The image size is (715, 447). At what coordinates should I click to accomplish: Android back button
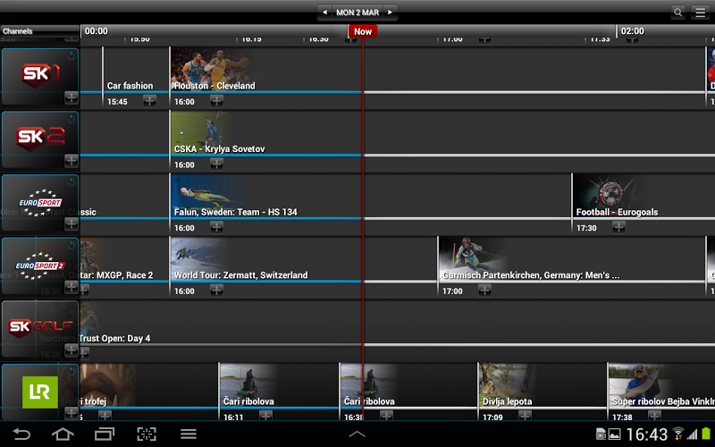point(21,434)
